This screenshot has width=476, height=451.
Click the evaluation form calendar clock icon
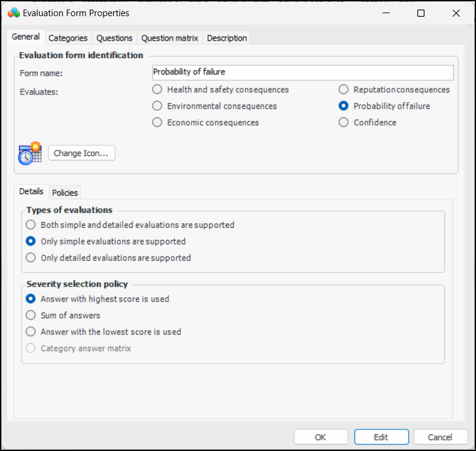pyautogui.click(x=29, y=153)
